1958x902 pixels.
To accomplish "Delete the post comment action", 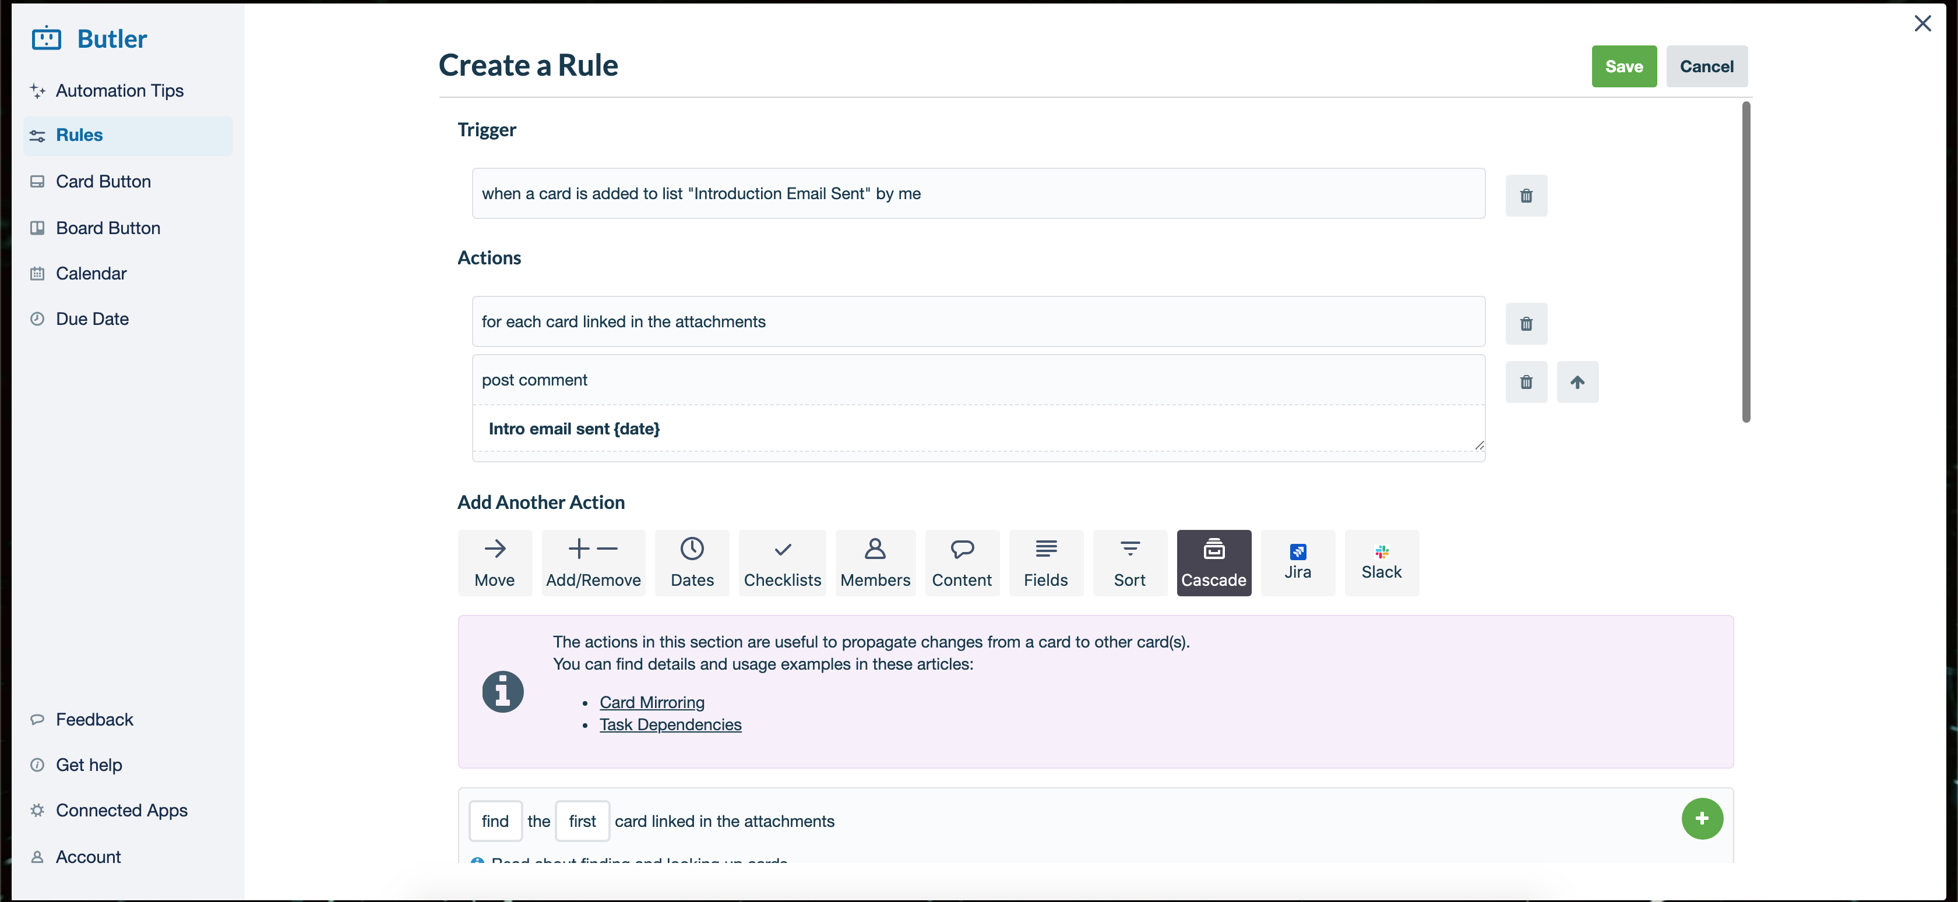I will (x=1526, y=382).
